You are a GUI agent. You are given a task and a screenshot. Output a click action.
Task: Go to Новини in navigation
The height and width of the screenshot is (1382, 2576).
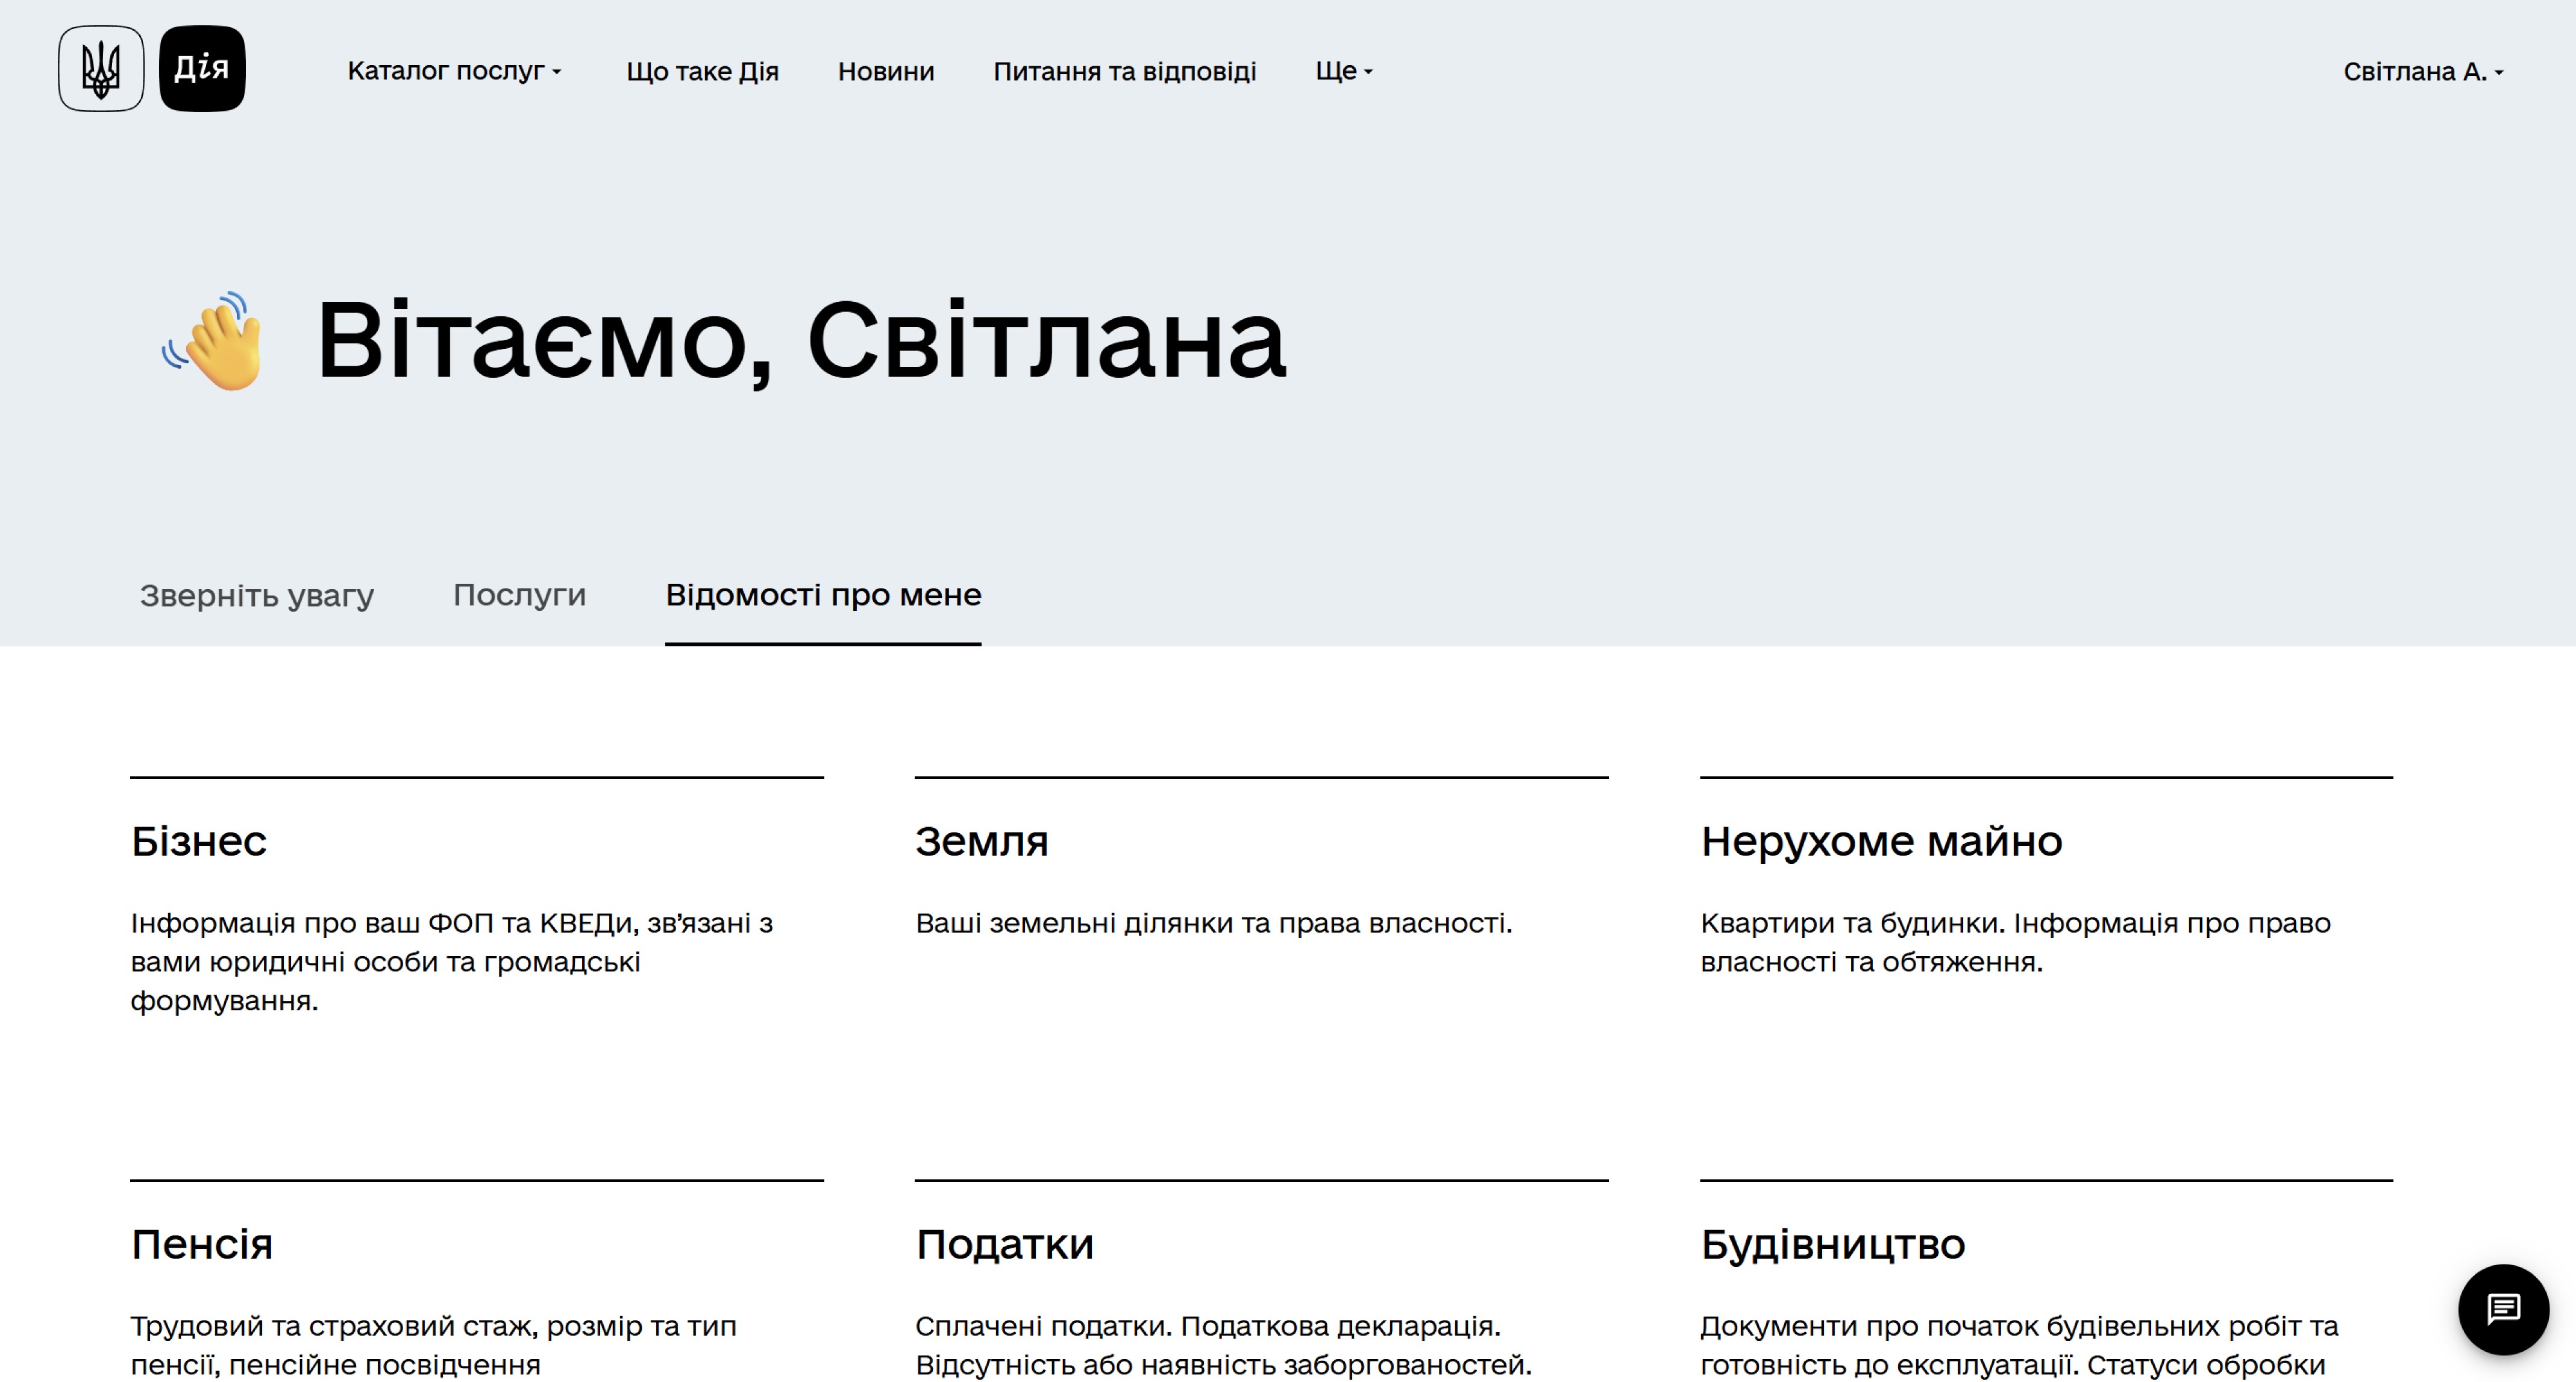pos(885,72)
